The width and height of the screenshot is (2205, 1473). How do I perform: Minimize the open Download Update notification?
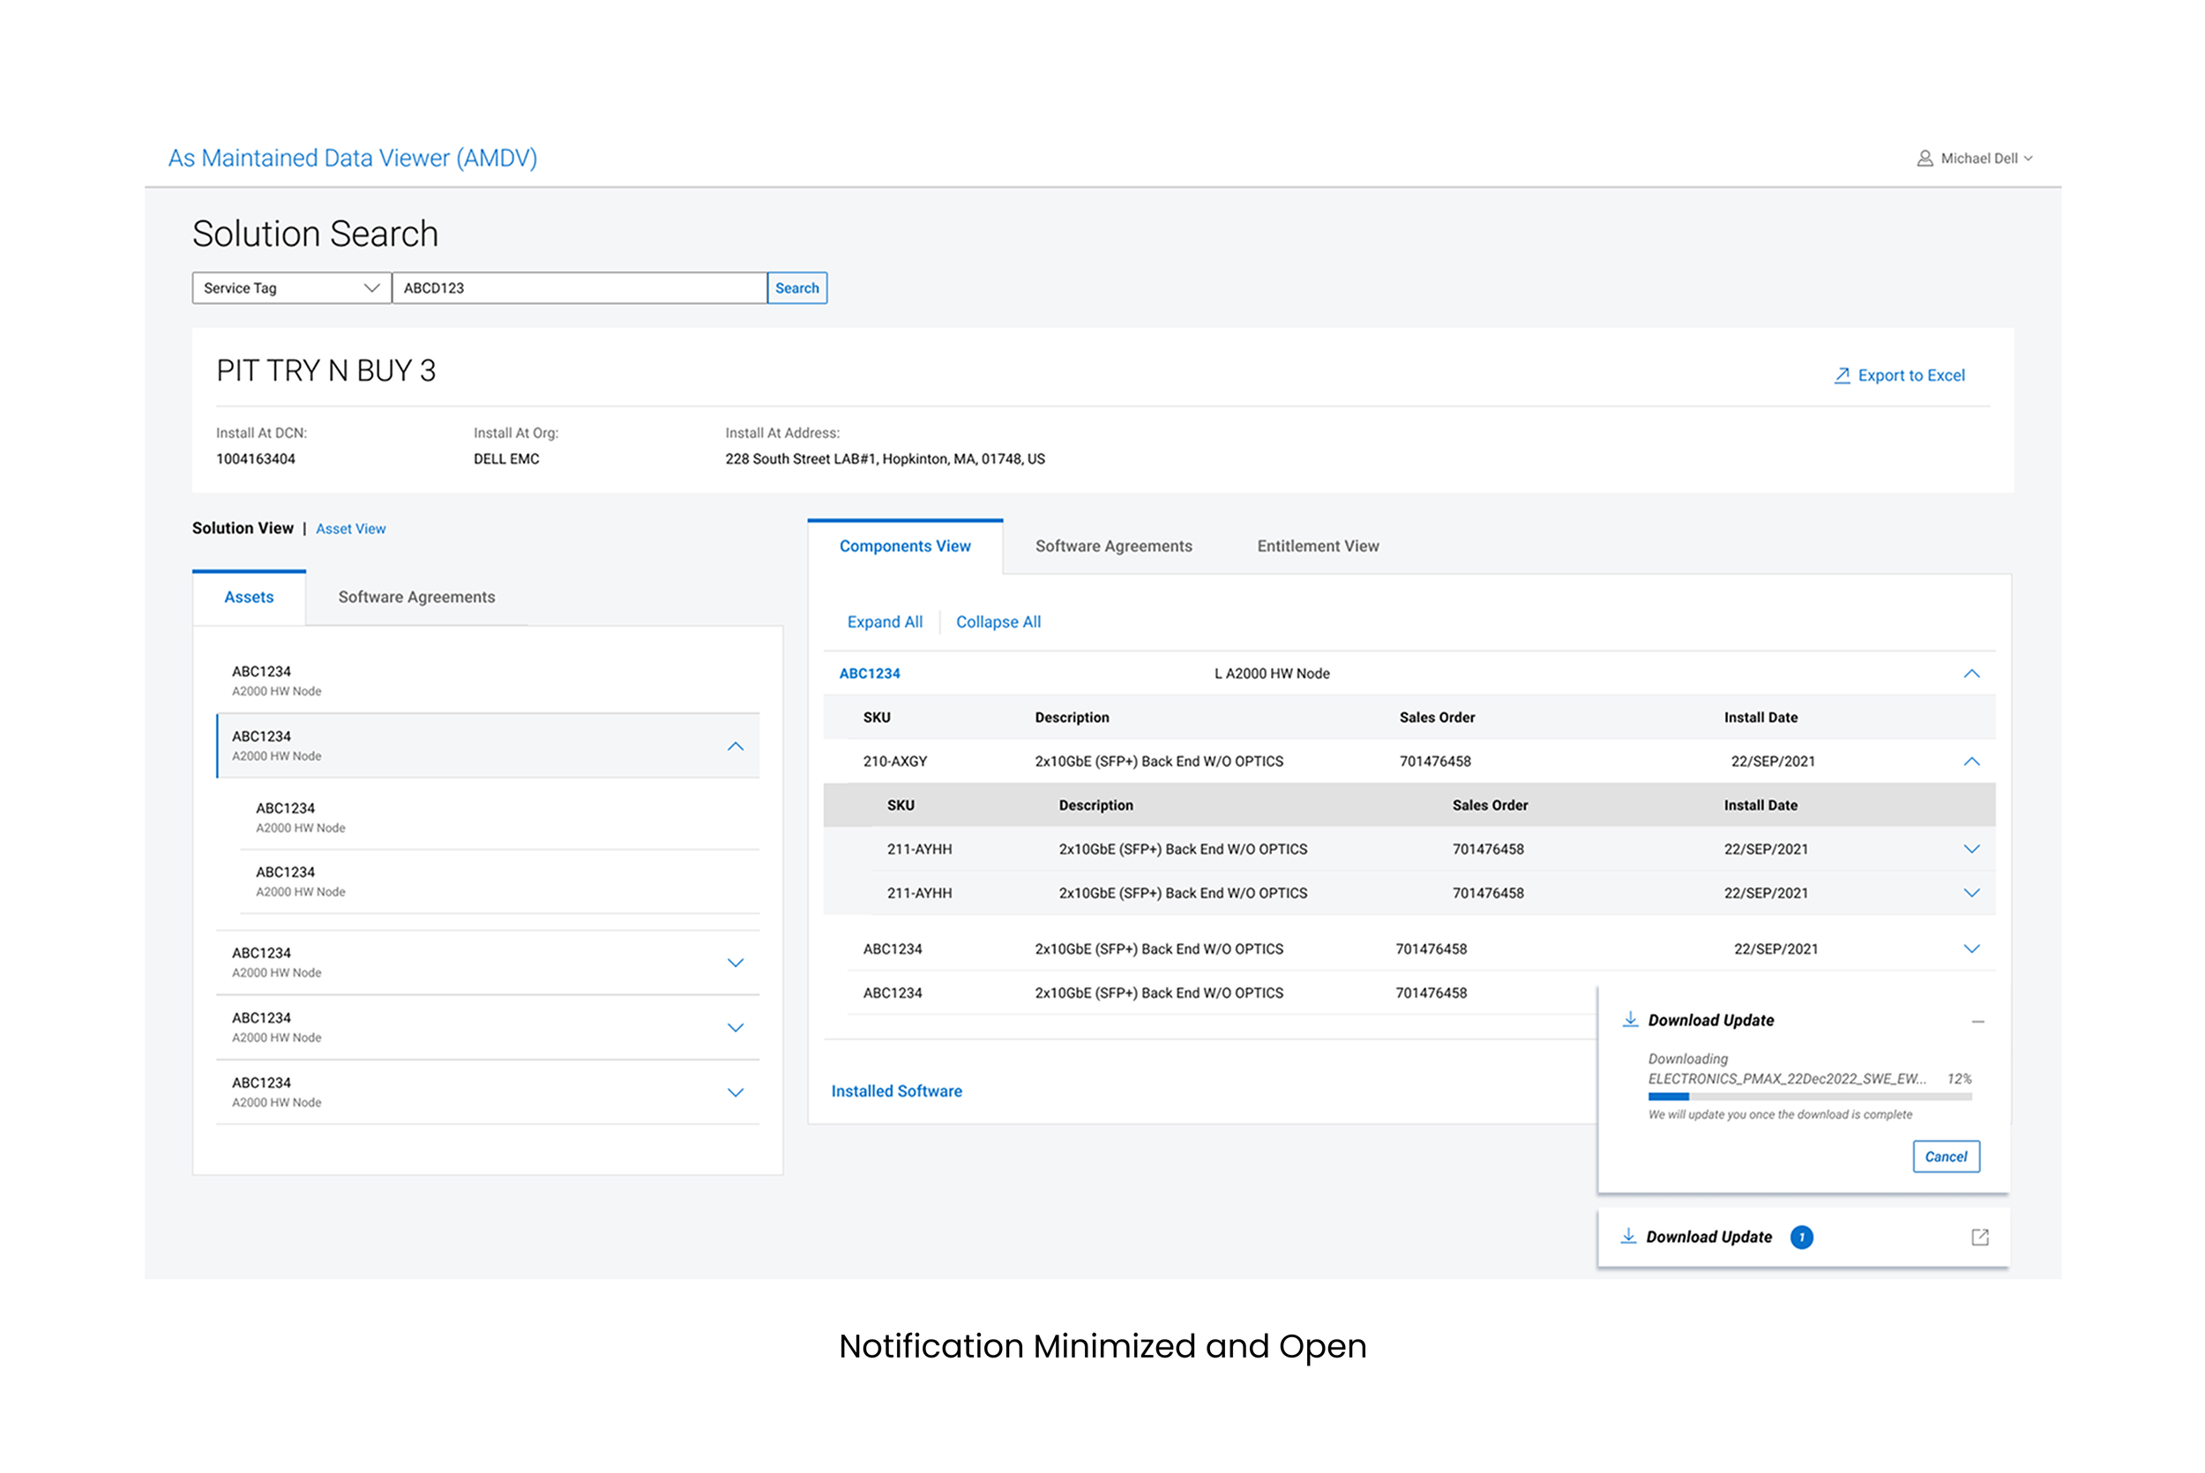coord(1977,1021)
